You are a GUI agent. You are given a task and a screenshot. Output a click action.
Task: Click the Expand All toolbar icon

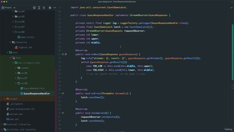[39, 8]
